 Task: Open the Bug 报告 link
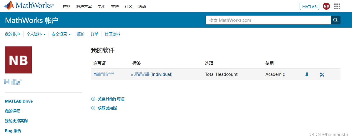[x=13, y=131]
